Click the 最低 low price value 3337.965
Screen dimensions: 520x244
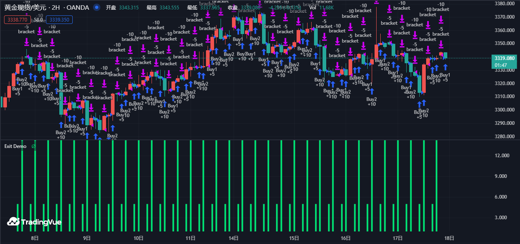pyautogui.click(x=210, y=8)
